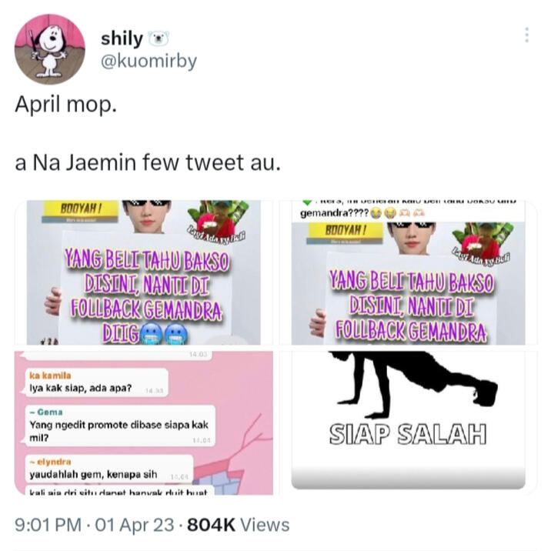Open top-right image mentioning gemandra????
This screenshot has width=551, height=551.
point(408,272)
